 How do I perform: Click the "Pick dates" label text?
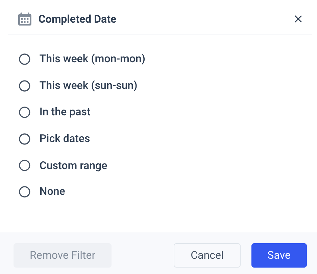pos(65,139)
